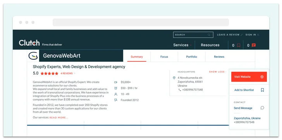This screenshot has width=282, height=140.
Task: Open the Resources menu
Action: (x=210, y=45)
